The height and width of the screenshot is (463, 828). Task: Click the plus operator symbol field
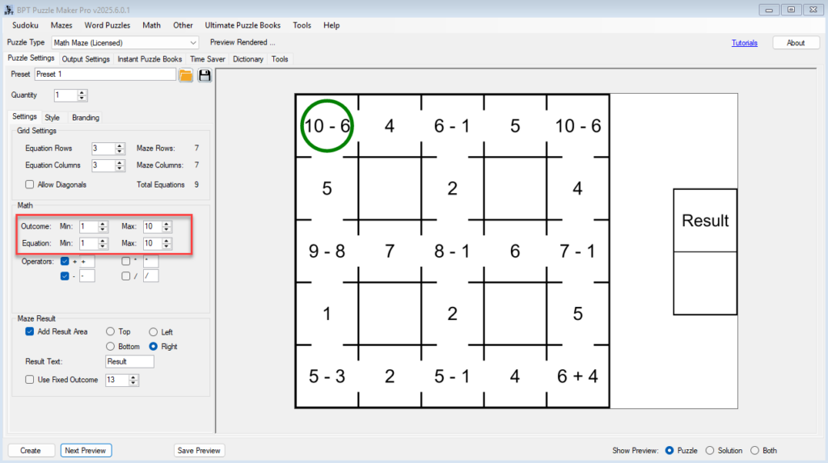coord(87,261)
